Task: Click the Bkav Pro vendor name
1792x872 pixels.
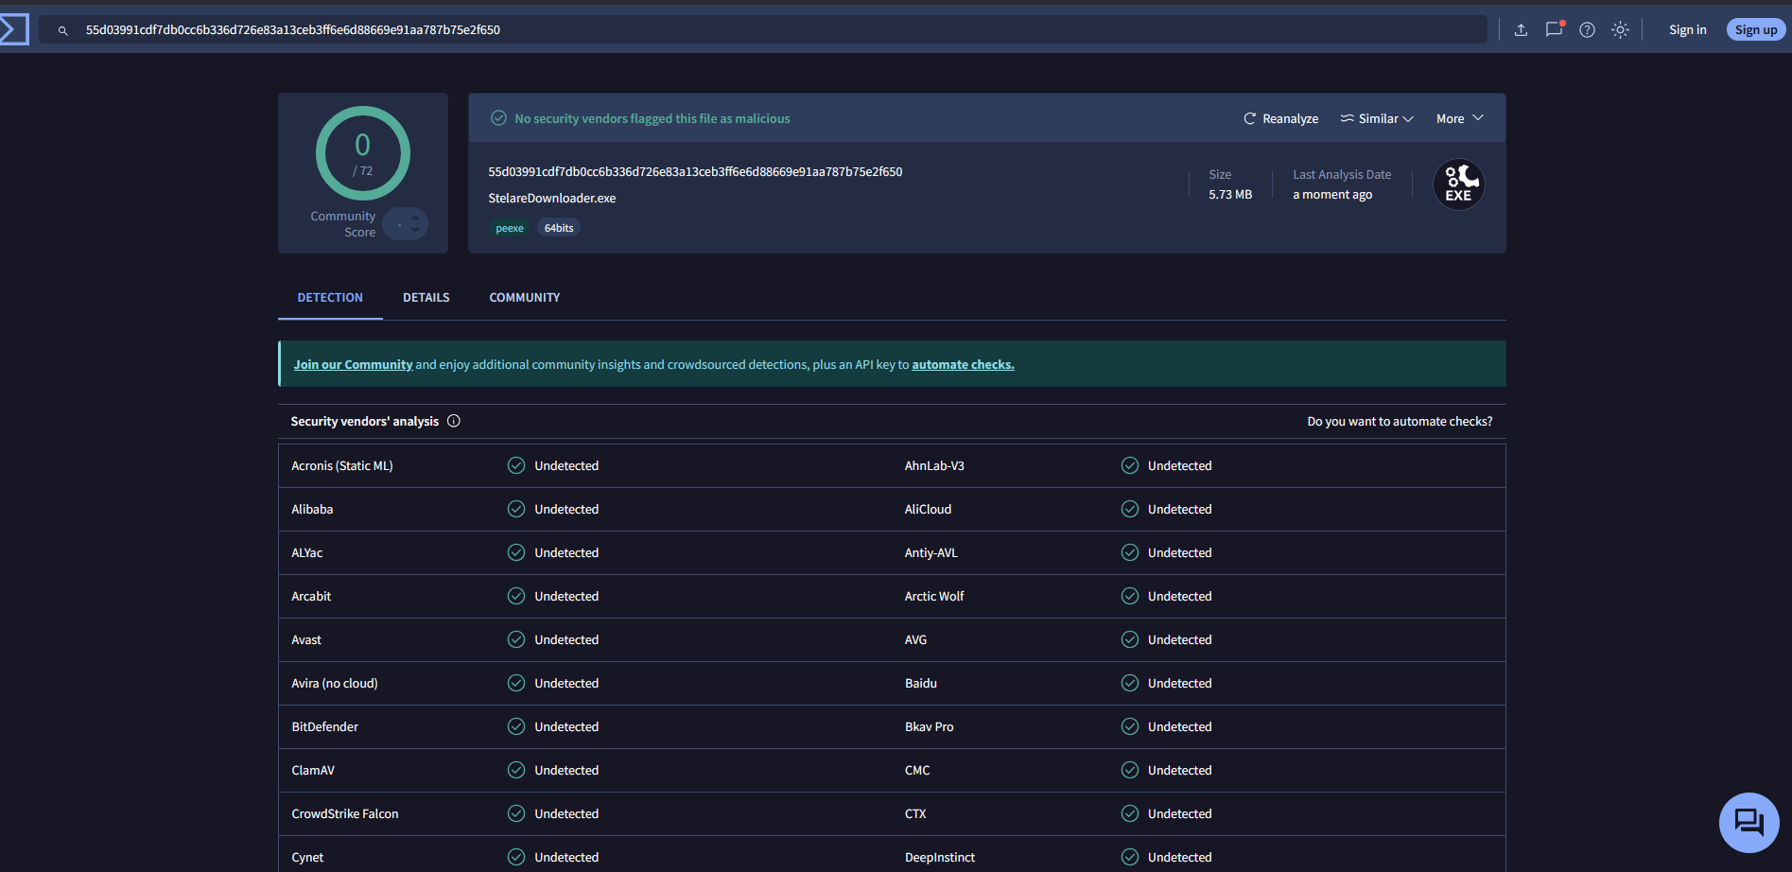Action: coord(930,727)
